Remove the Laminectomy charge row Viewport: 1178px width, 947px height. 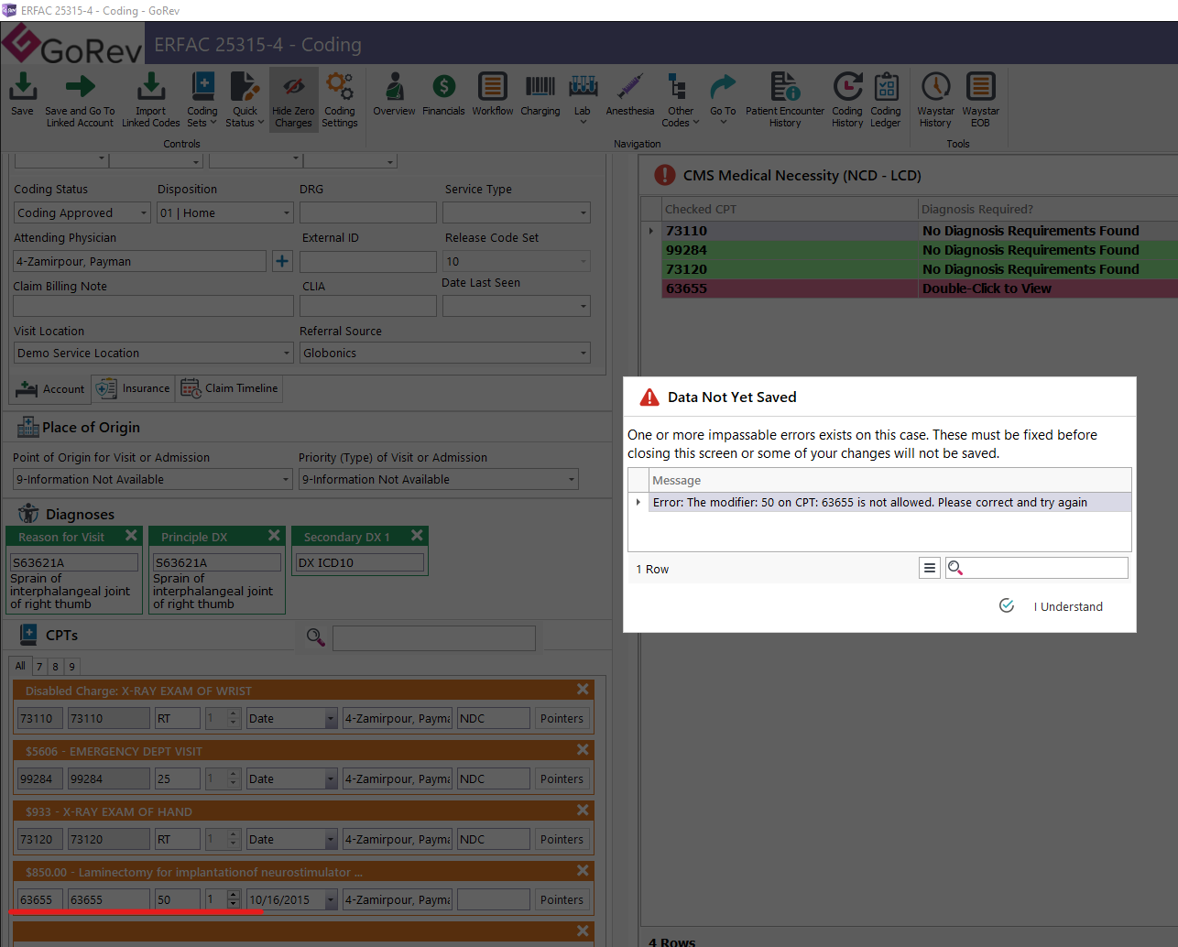tap(583, 871)
